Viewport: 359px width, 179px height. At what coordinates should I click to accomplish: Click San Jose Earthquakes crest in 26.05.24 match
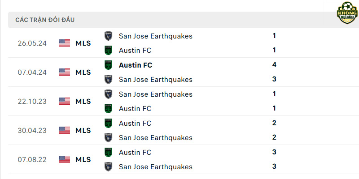(x=108, y=36)
